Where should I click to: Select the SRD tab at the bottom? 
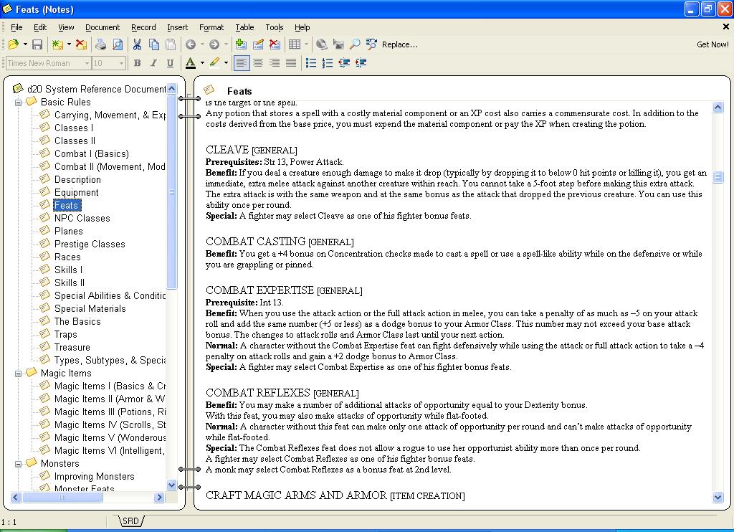pyautogui.click(x=130, y=521)
